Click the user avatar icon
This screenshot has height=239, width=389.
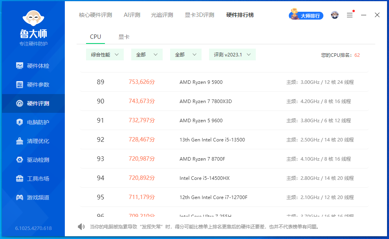335,15
